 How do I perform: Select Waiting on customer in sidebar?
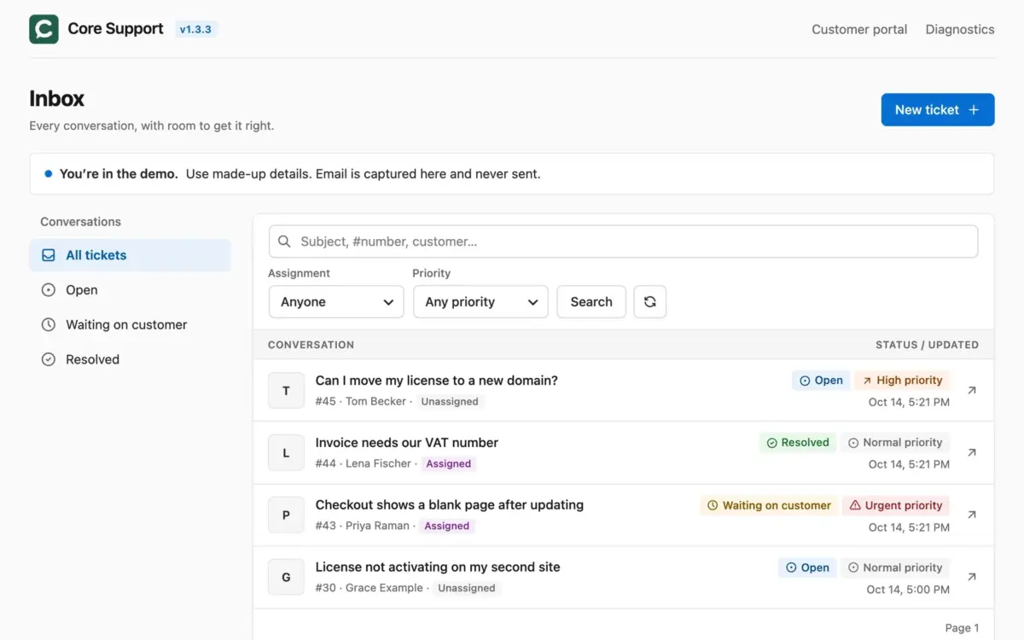[131, 325]
